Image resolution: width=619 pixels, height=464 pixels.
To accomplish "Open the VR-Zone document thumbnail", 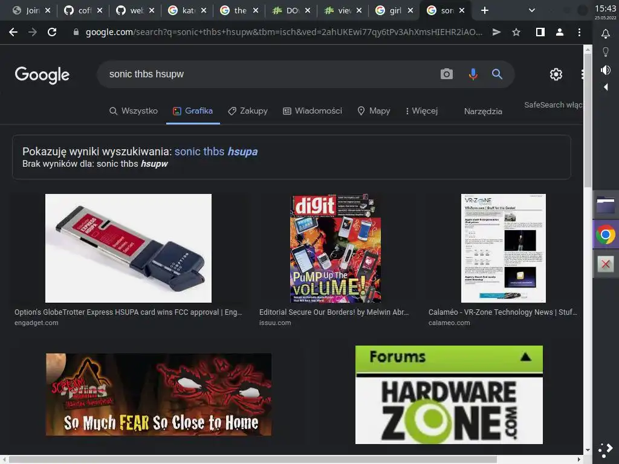I will [504, 248].
